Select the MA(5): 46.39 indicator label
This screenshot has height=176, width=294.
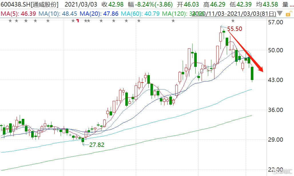click(x=18, y=14)
